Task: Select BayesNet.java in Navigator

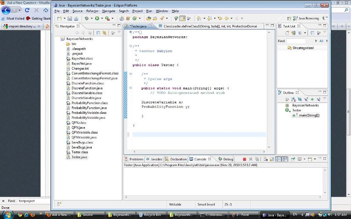Action: coord(82,64)
